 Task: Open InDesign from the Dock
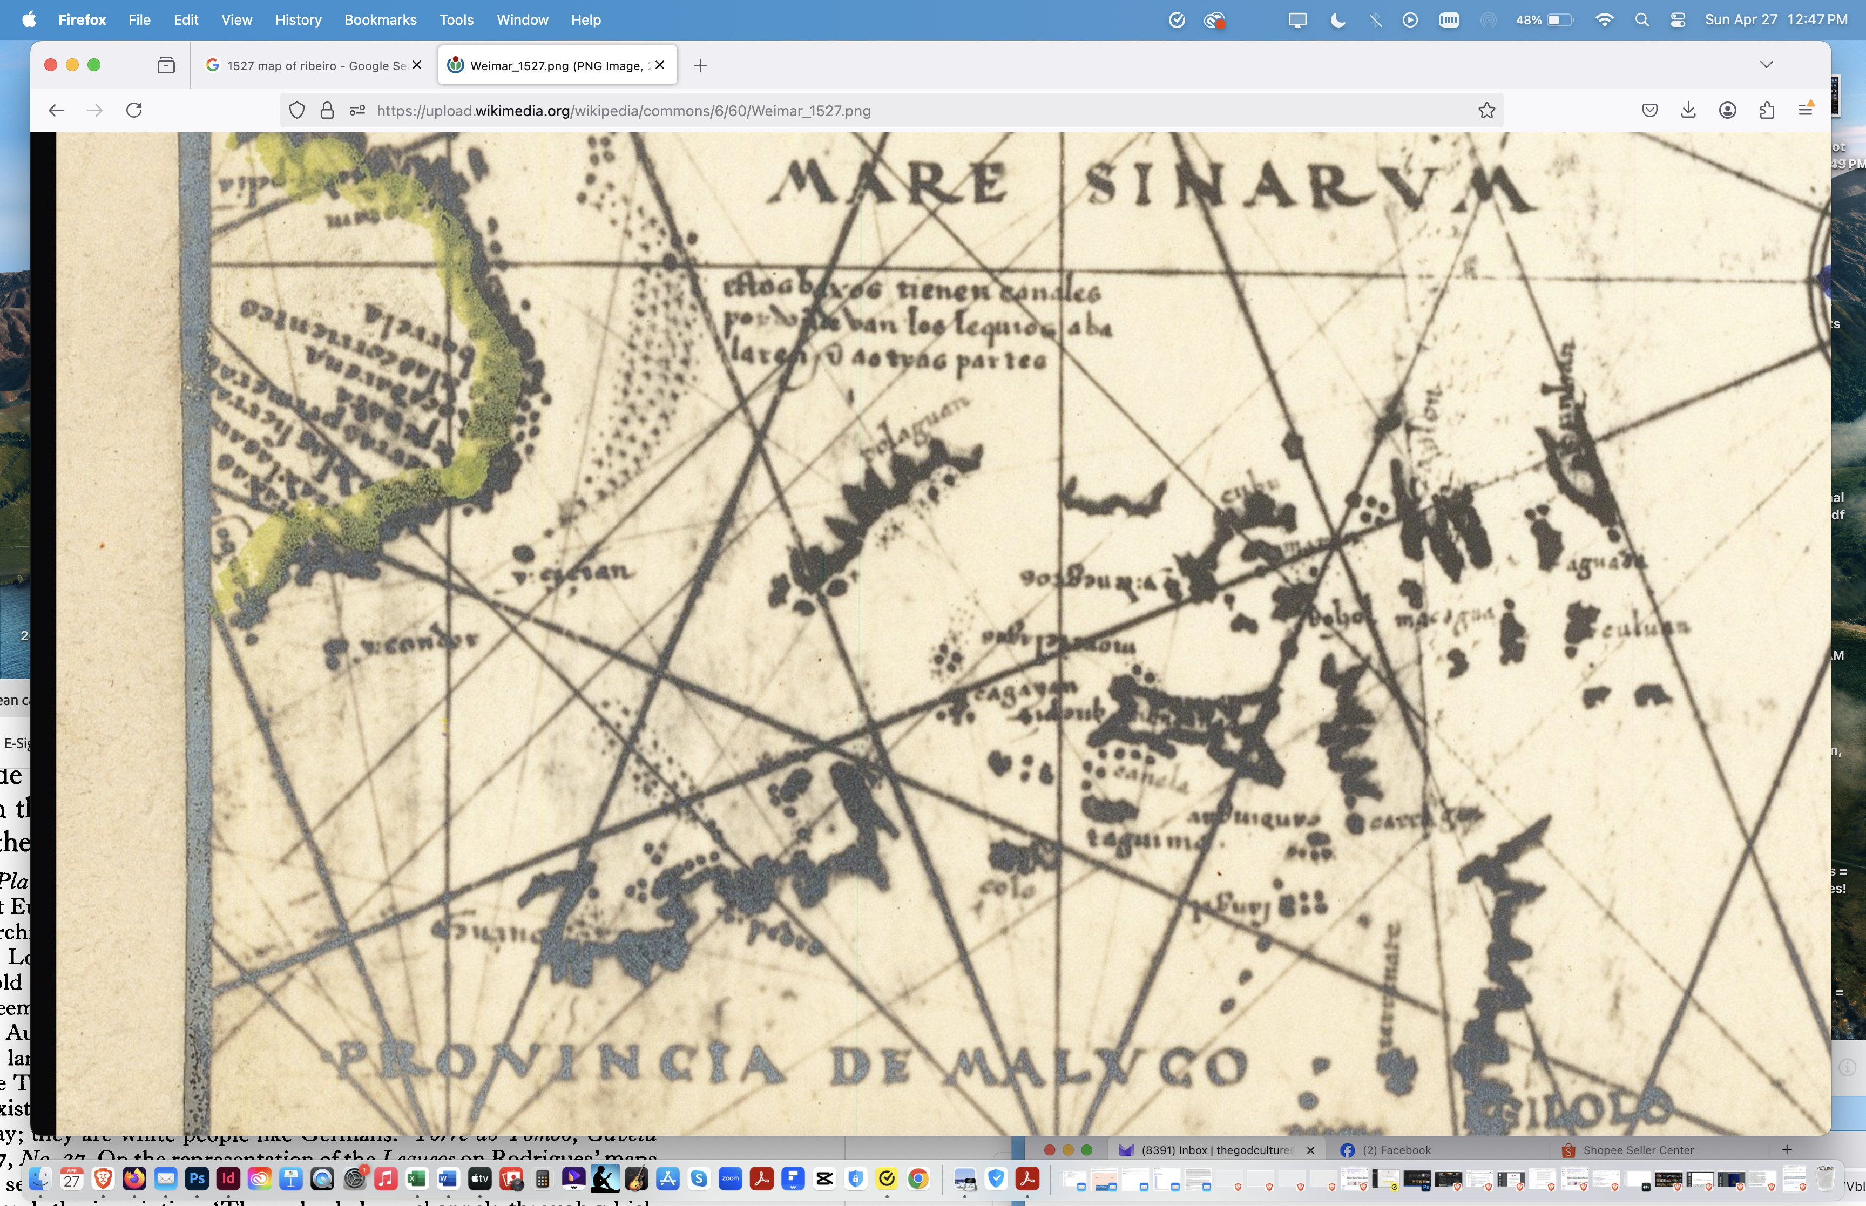click(x=228, y=1178)
